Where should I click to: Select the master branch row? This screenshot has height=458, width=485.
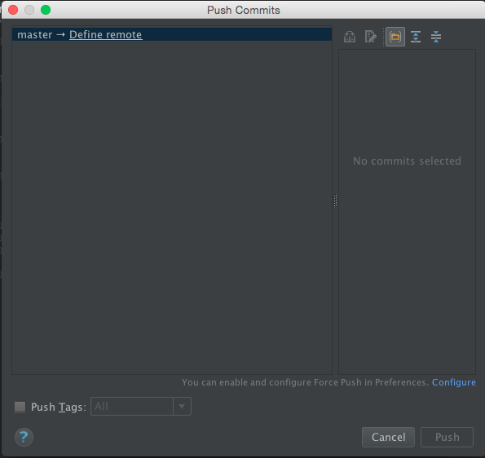point(172,35)
